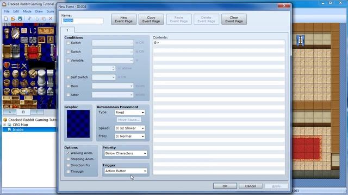Open the Freq dropdown showing Normal

(x=130, y=136)
